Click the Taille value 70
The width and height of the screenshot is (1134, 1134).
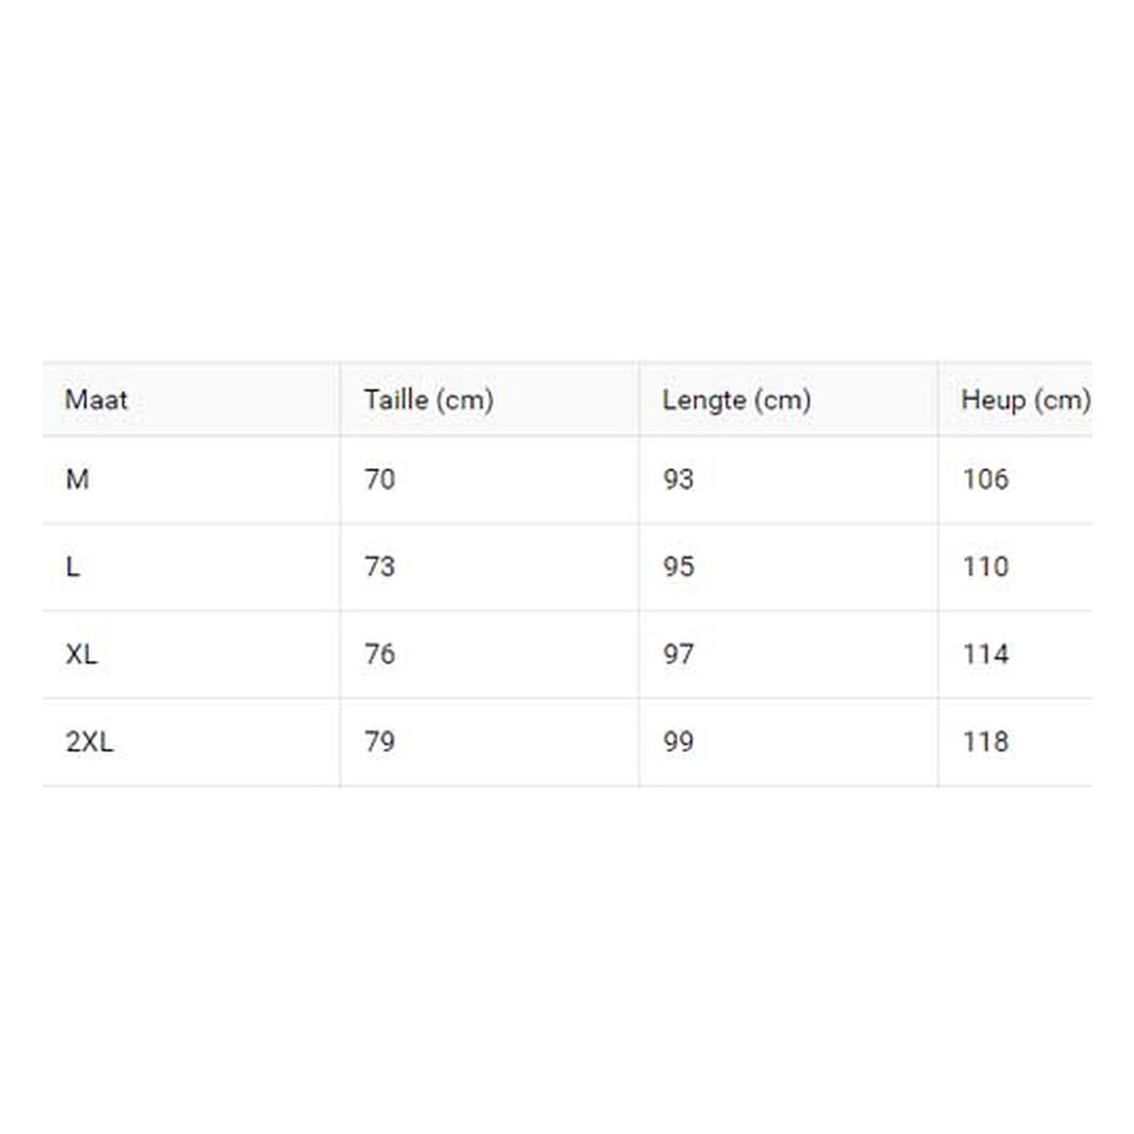(x=380, y=480)
